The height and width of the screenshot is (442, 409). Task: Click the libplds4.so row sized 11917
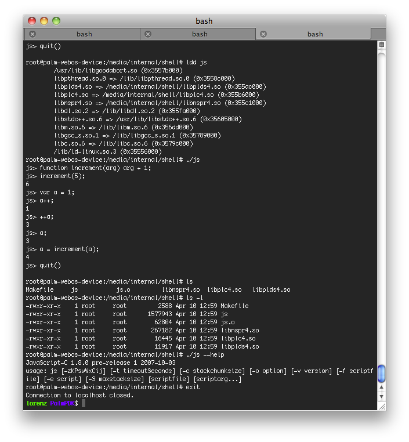(x=142, y=347)
